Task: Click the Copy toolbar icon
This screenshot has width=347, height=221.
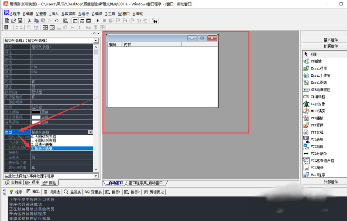Action: coord(36,20)
